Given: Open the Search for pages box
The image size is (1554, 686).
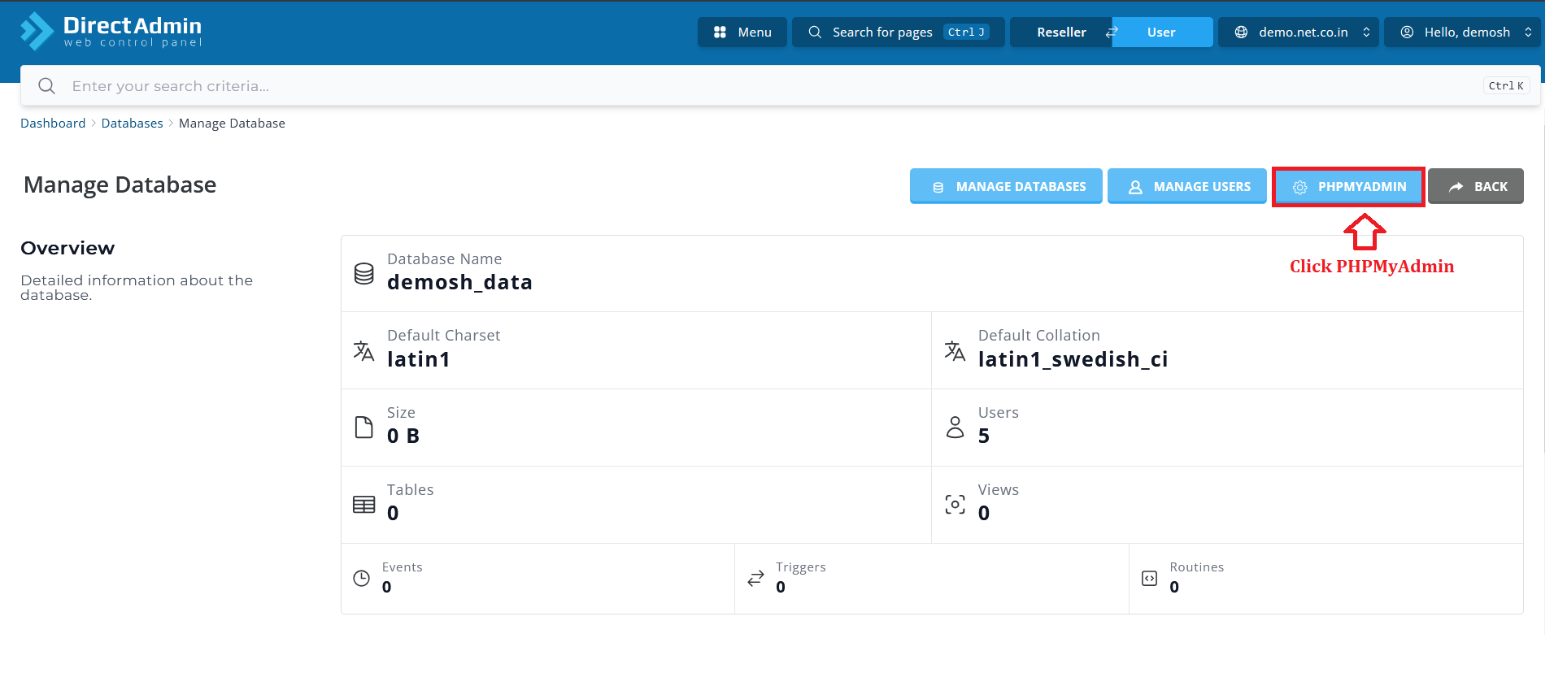Looking at the screenshot, I should (x=899, y=33).
